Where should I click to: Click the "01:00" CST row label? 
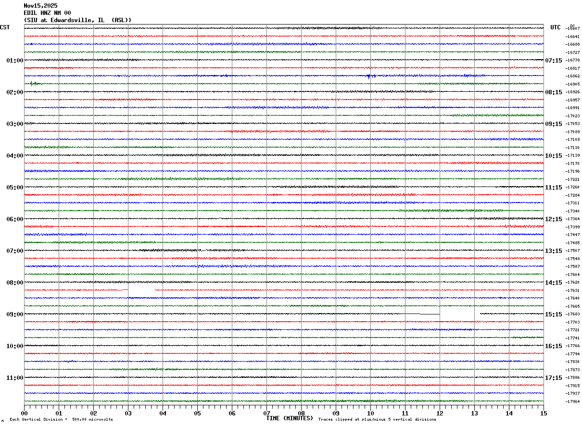(x=15, y=61)
